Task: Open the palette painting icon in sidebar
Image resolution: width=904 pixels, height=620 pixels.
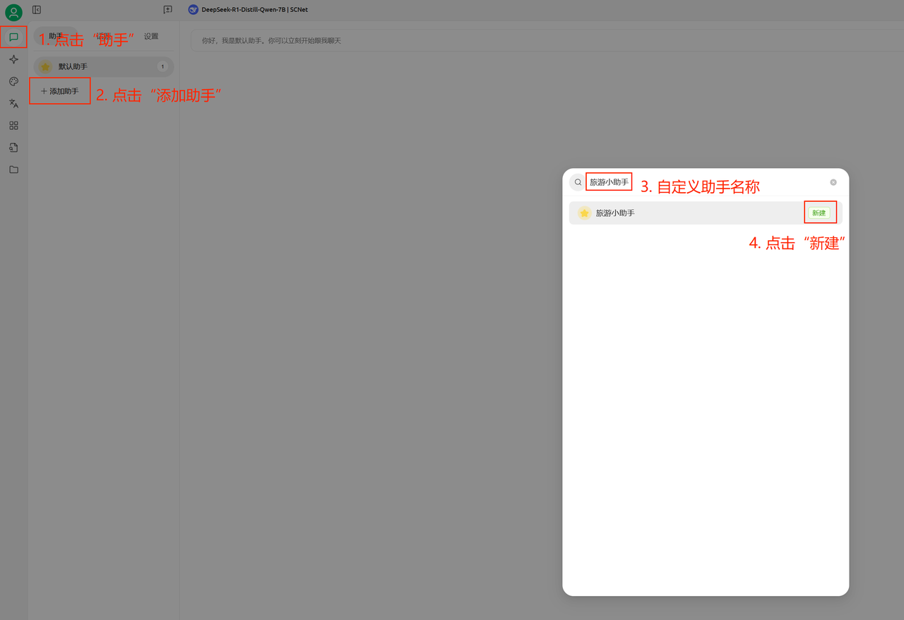Action: [x=13, y=81]
